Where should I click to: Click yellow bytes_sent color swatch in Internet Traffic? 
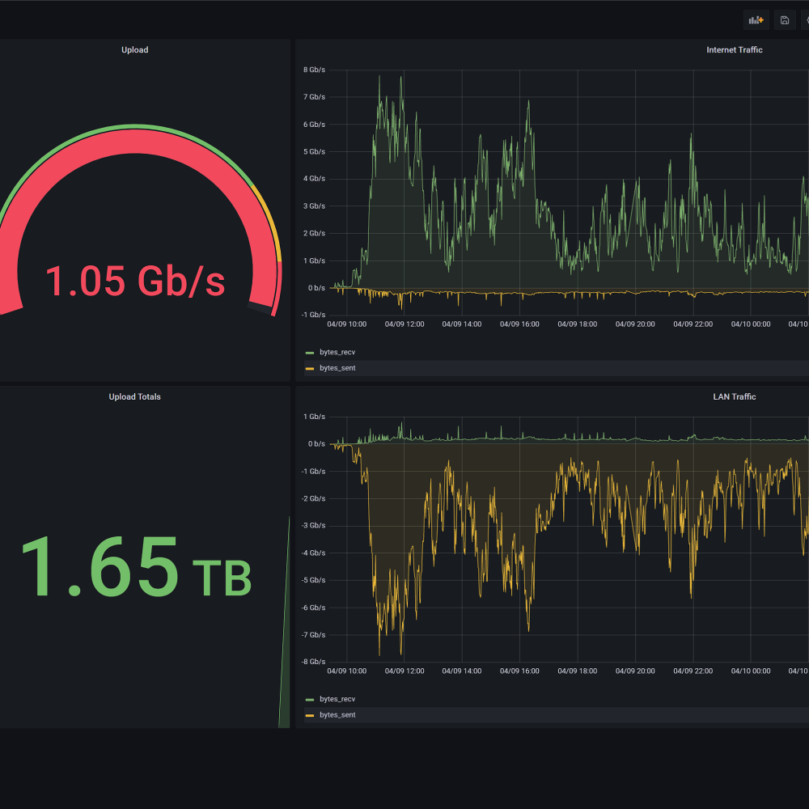(309, 369)
